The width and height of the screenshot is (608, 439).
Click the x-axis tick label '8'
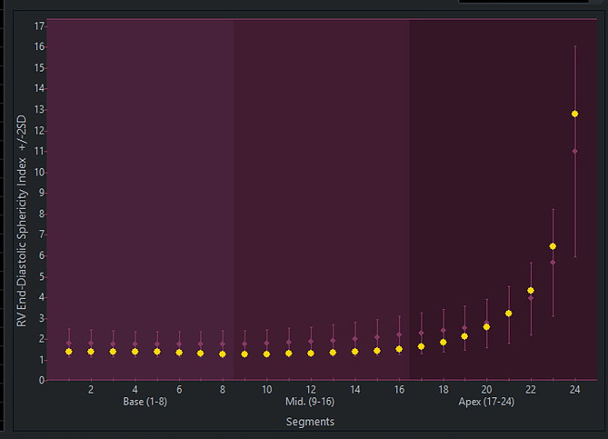[x=222, y=390]
